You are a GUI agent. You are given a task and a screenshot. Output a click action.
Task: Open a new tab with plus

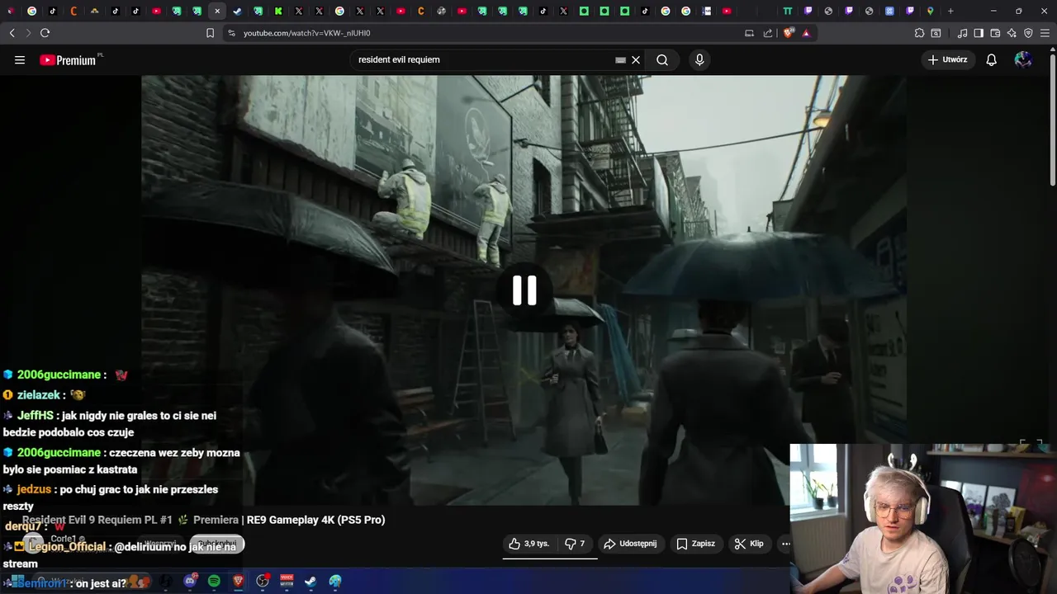[950, 11]
